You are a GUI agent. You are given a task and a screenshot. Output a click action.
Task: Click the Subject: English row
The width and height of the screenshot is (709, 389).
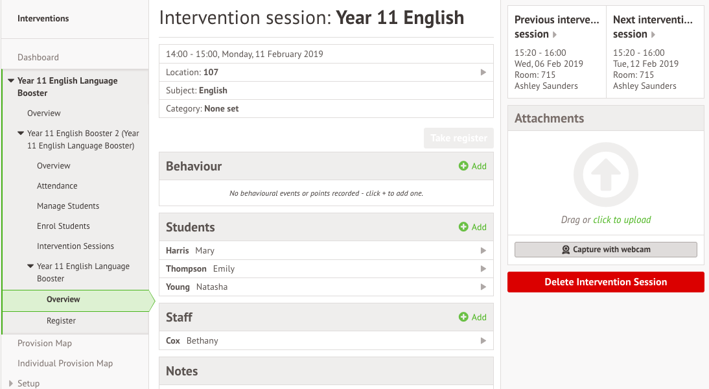tap(326, 91)
